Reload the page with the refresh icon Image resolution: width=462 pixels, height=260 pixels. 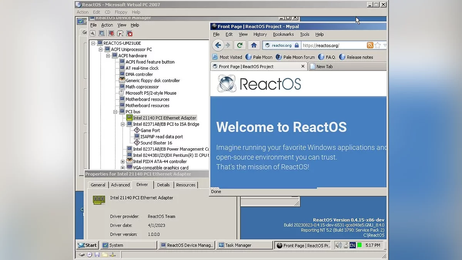point(239,45)
